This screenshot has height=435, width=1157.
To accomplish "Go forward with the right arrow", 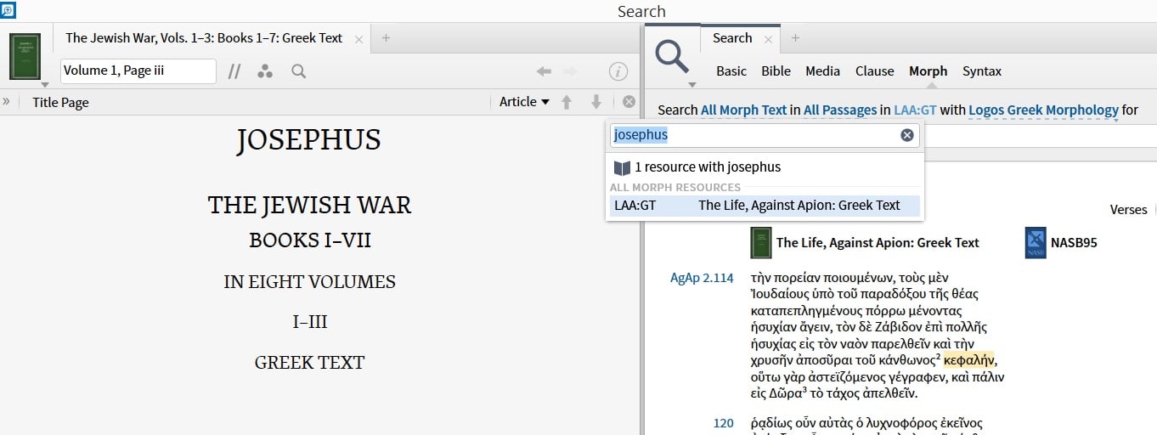I will tap(571, 71).
